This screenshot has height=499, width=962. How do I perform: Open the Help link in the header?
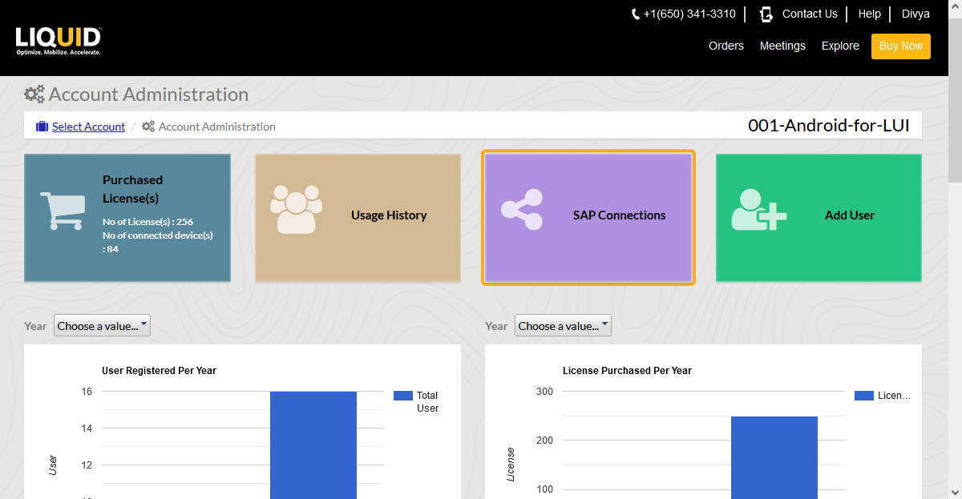click(x=870, y=14)
